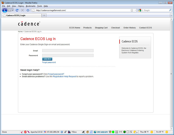The height and width of the screenshot is (135, 174).
Task: Open the Checkout navigation link
Action: (116, 28)
